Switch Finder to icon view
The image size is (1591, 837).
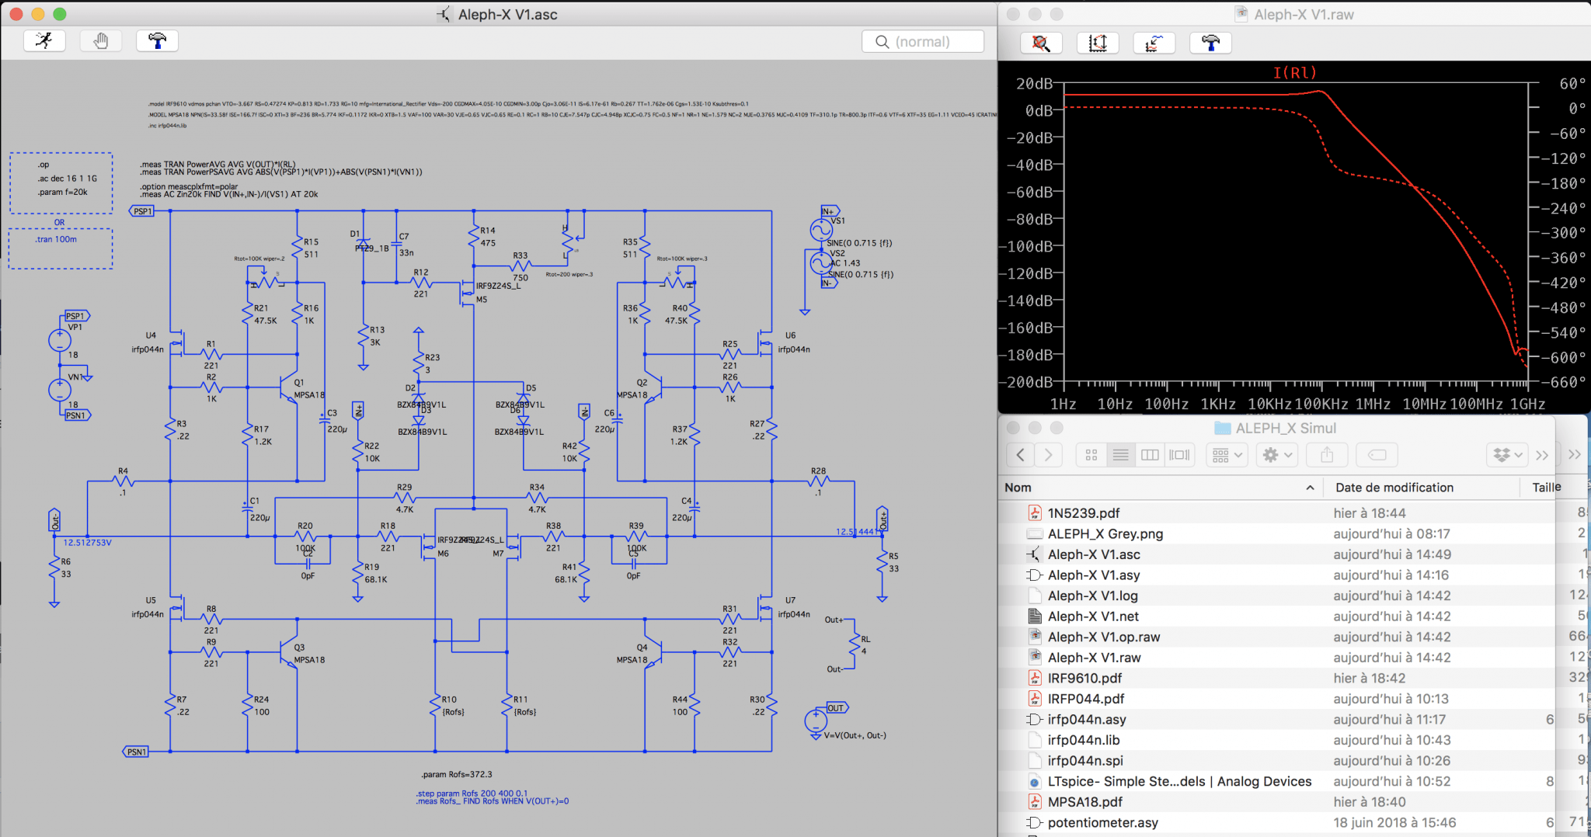pyautogui.click(x=1091, y=455)
